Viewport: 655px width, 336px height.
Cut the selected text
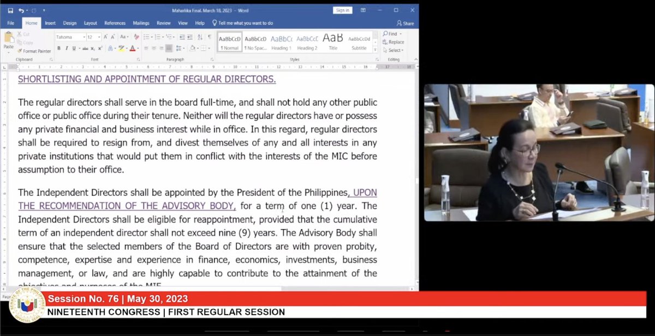click(23, 34)
